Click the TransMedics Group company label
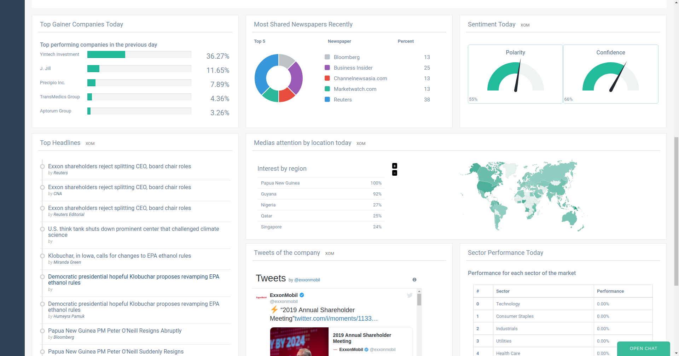 click(60, 97)
